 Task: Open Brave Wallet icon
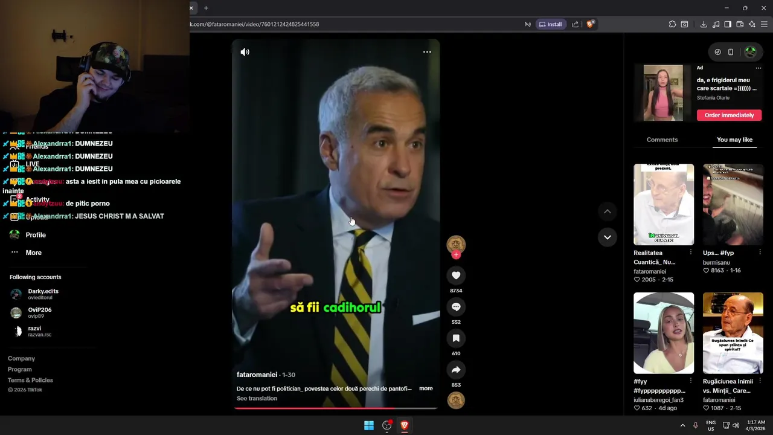click(740, 24)
